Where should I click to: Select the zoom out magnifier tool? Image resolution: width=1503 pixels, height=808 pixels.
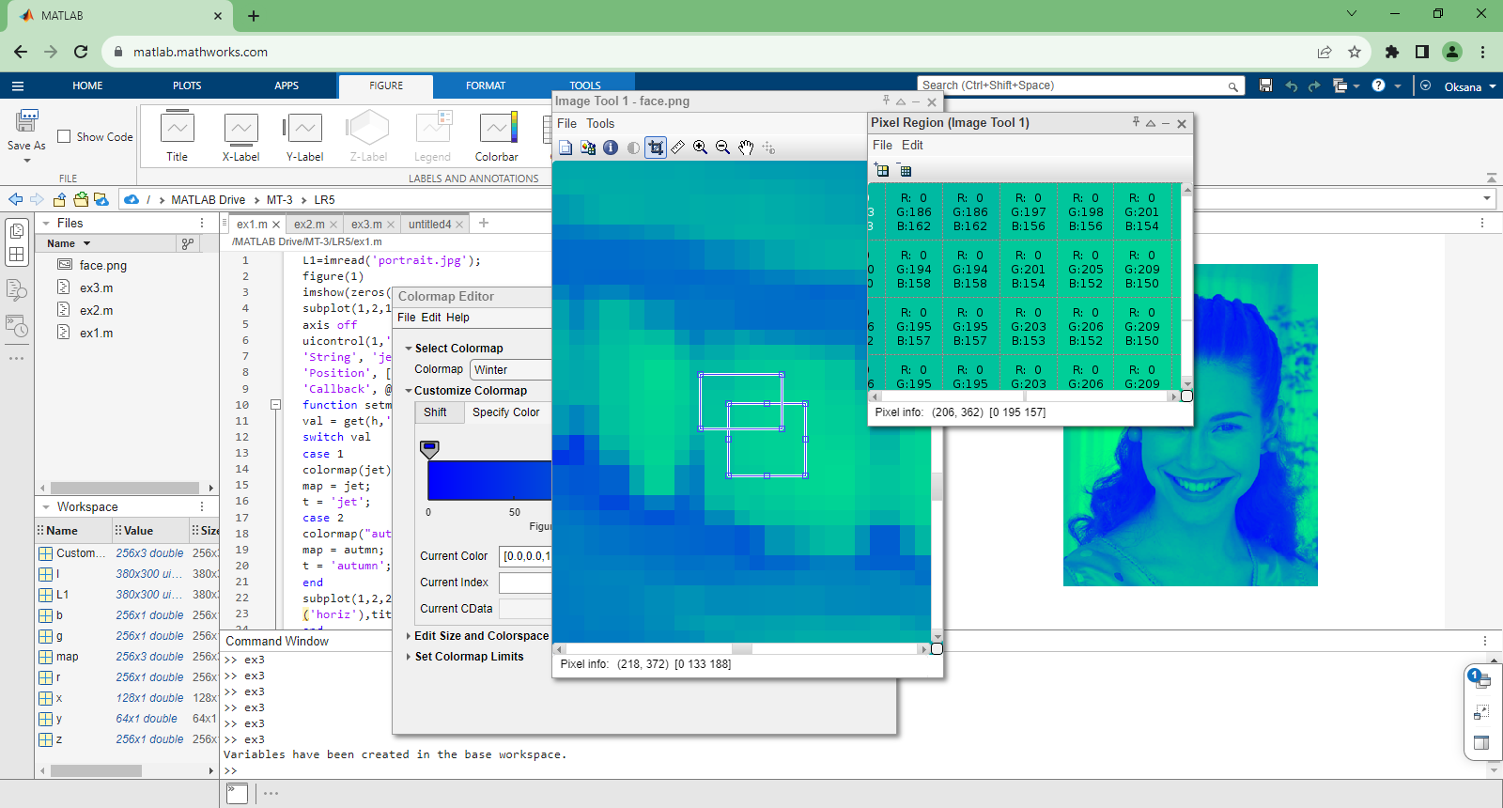tap(723, 148)
